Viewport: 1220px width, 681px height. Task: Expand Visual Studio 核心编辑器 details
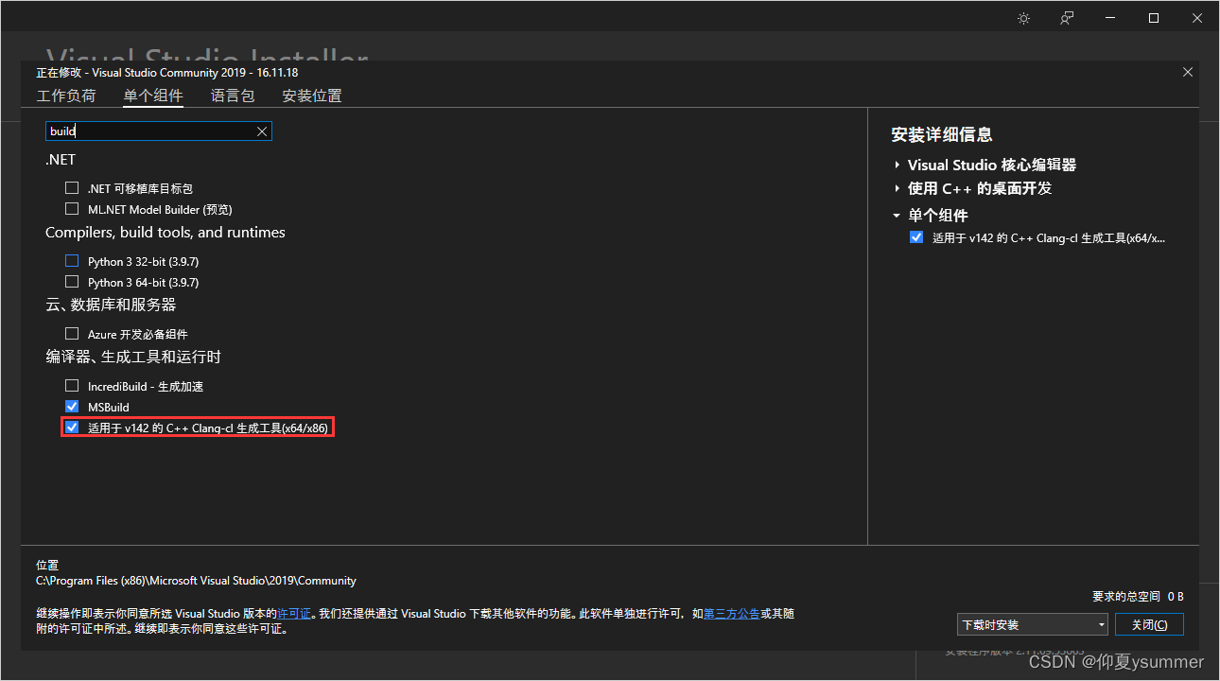tap(897, 165)
